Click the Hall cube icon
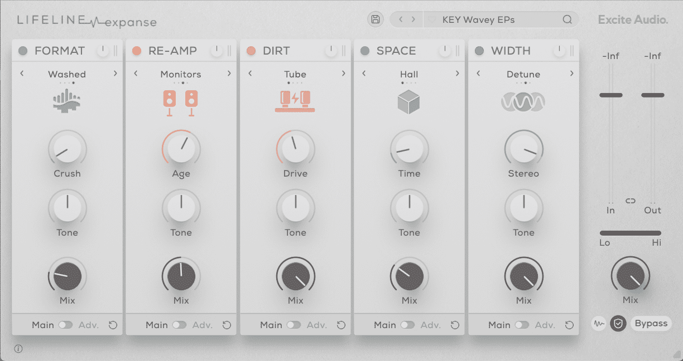 (x=409, y=103)
